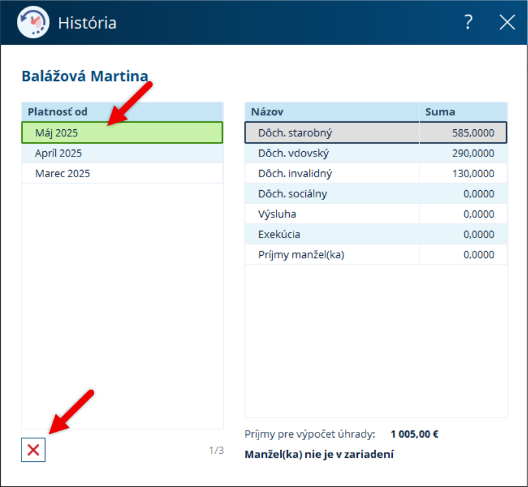Screen dimensions: 528x487
Task: Click the Príjmy pre výpočet úhrady label
Action: pos(310,434)
